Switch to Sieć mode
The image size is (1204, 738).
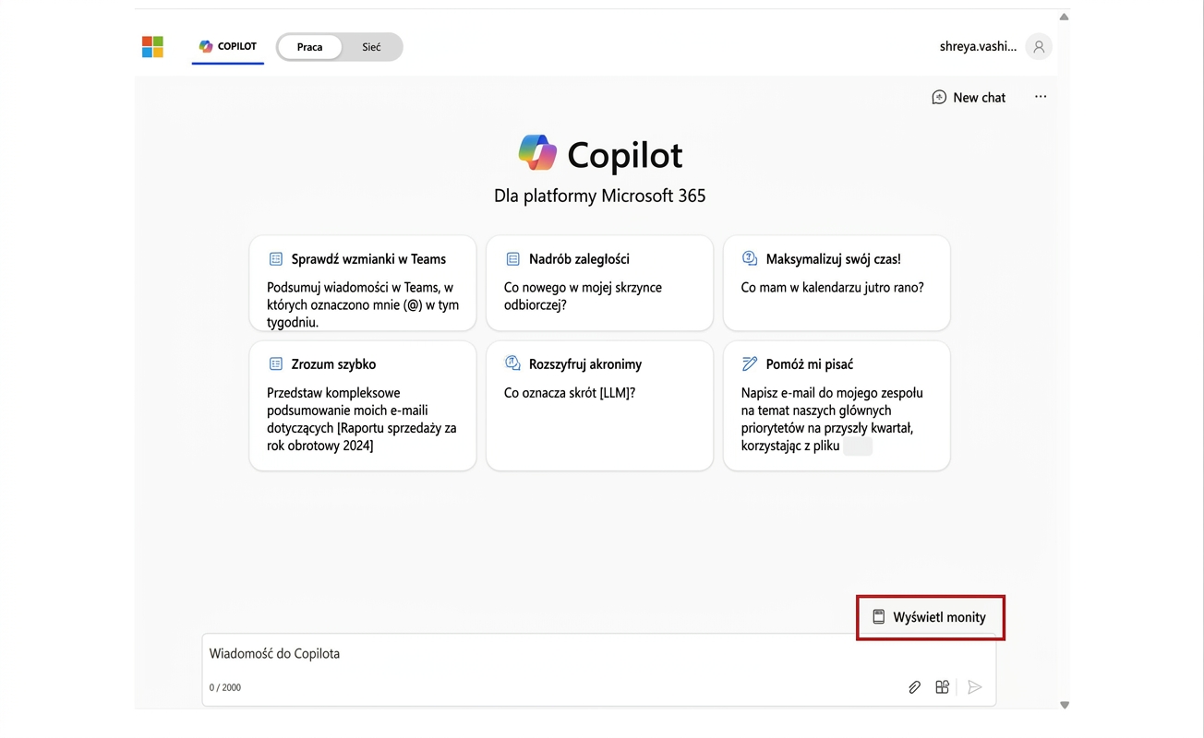click(371, 47)
